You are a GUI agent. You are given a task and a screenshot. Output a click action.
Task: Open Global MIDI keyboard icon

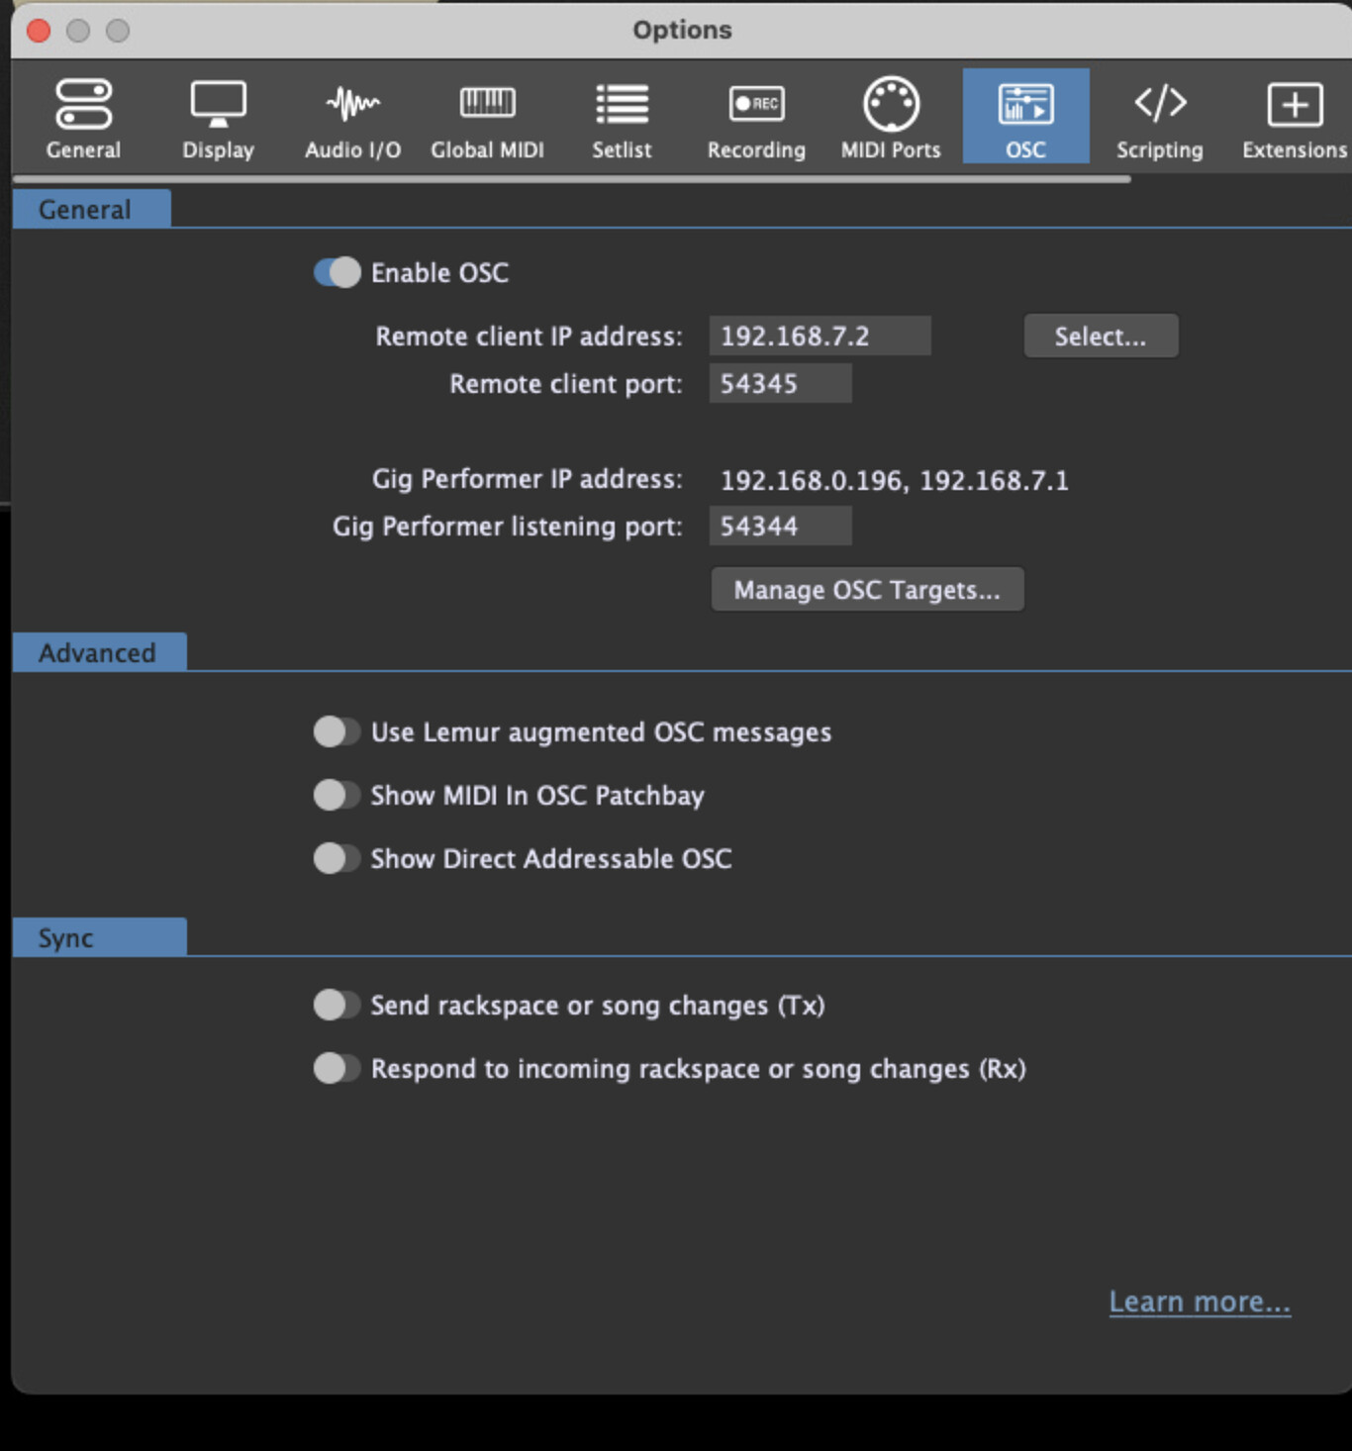tap(487, 103)
